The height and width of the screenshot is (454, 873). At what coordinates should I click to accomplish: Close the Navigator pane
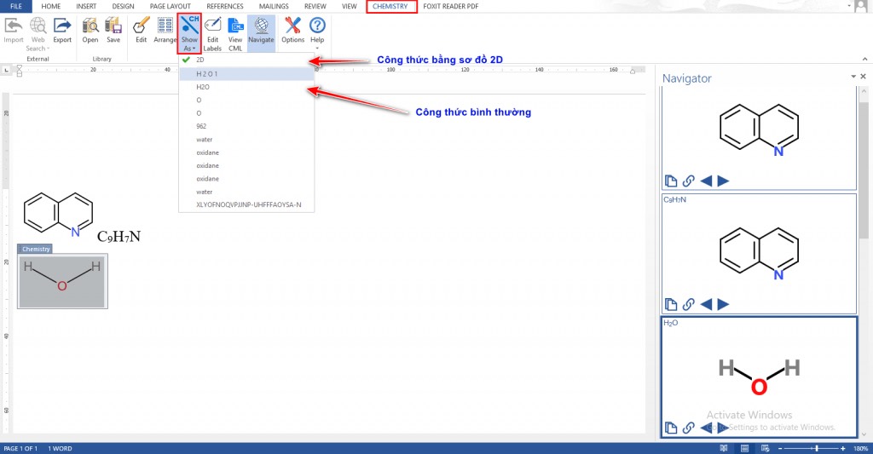pyautogui.click(x=863, y=76)
